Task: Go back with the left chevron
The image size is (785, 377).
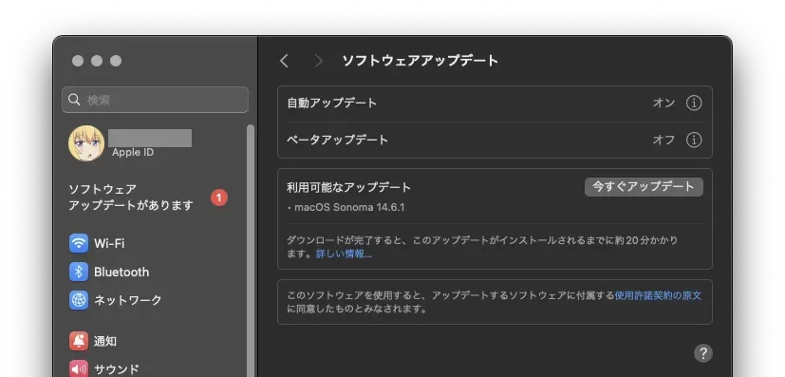Action: 284,61
